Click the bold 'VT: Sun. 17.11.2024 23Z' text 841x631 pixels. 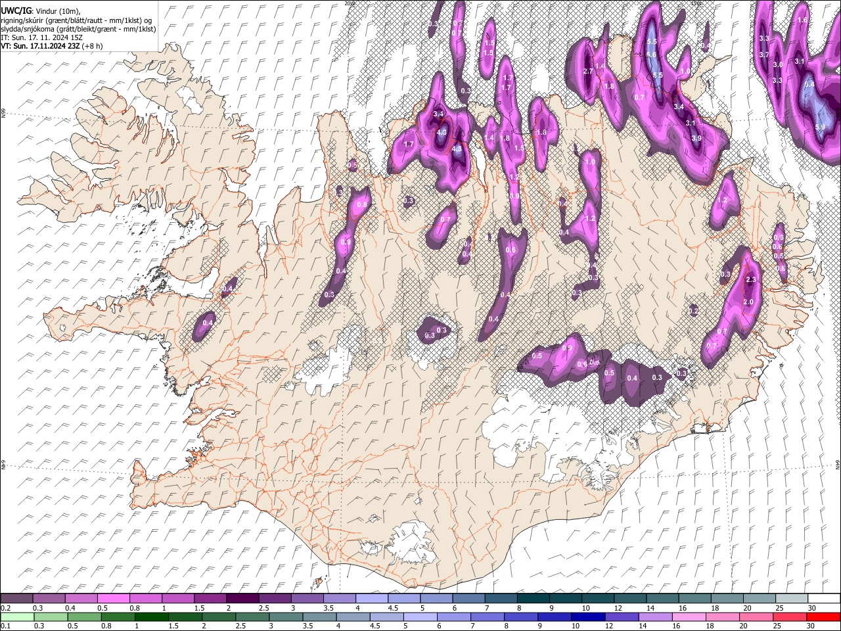click(41, 46)
